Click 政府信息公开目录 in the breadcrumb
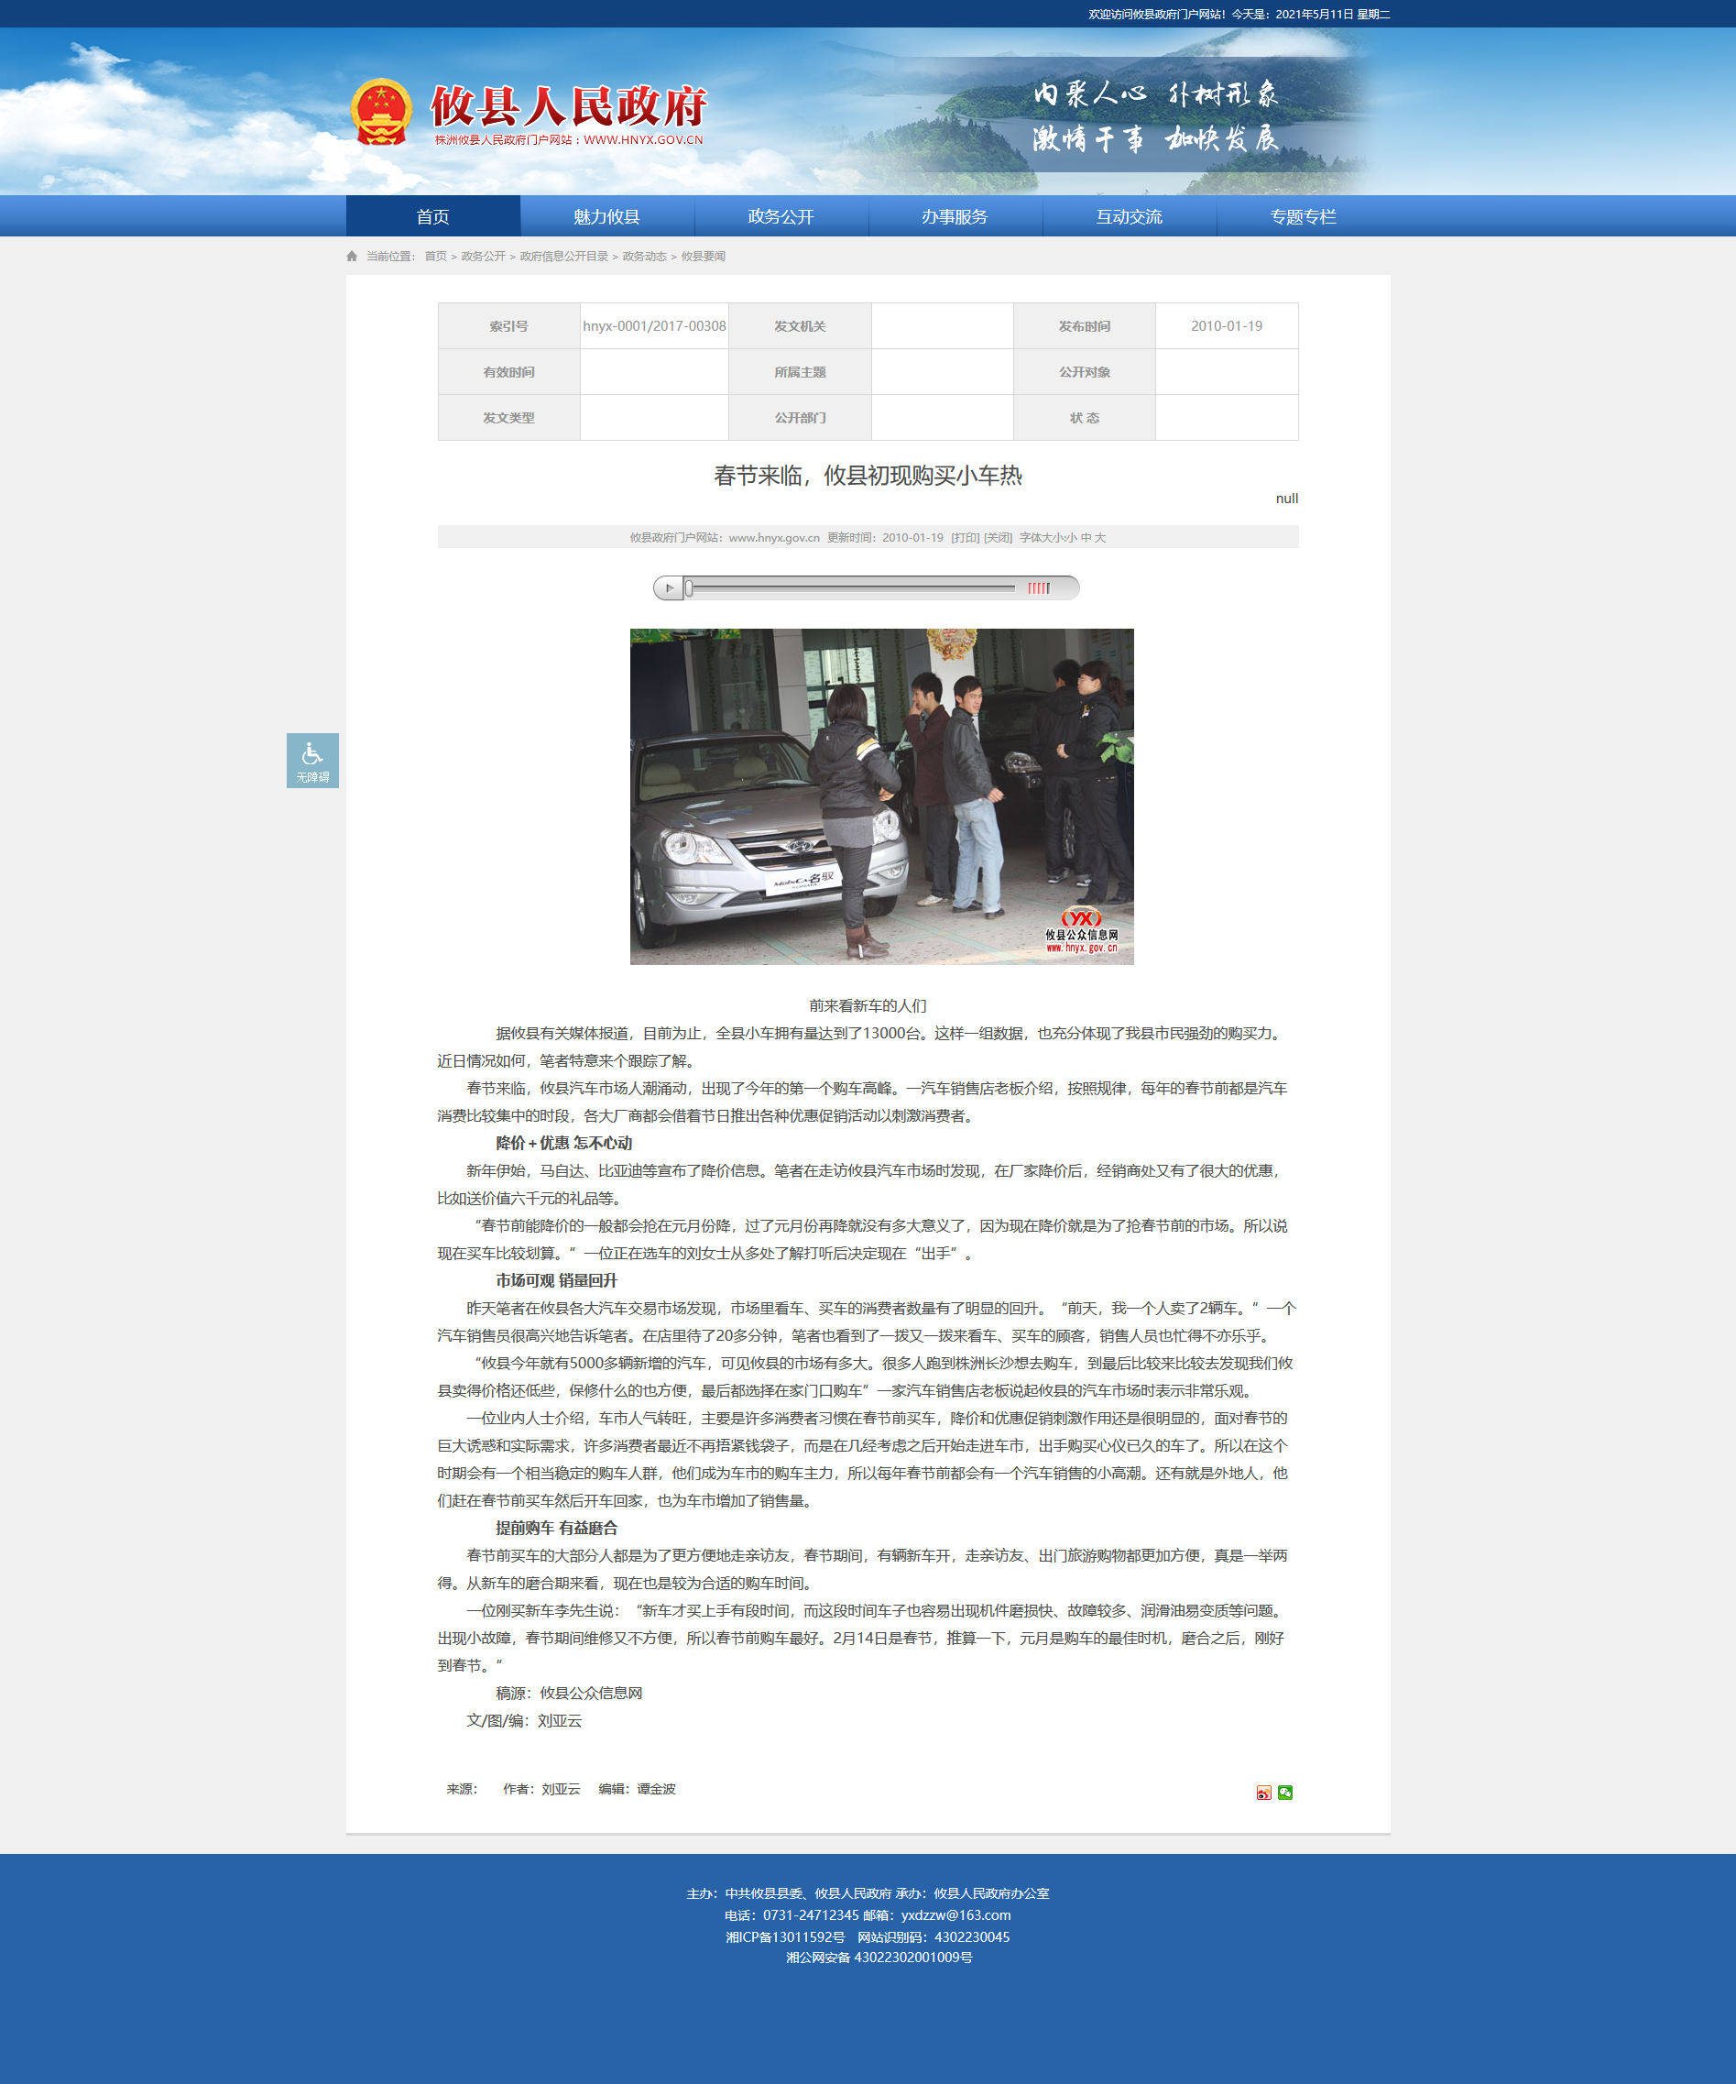The height and width of the screenshot is (2084, 1736). click(563, 256)
